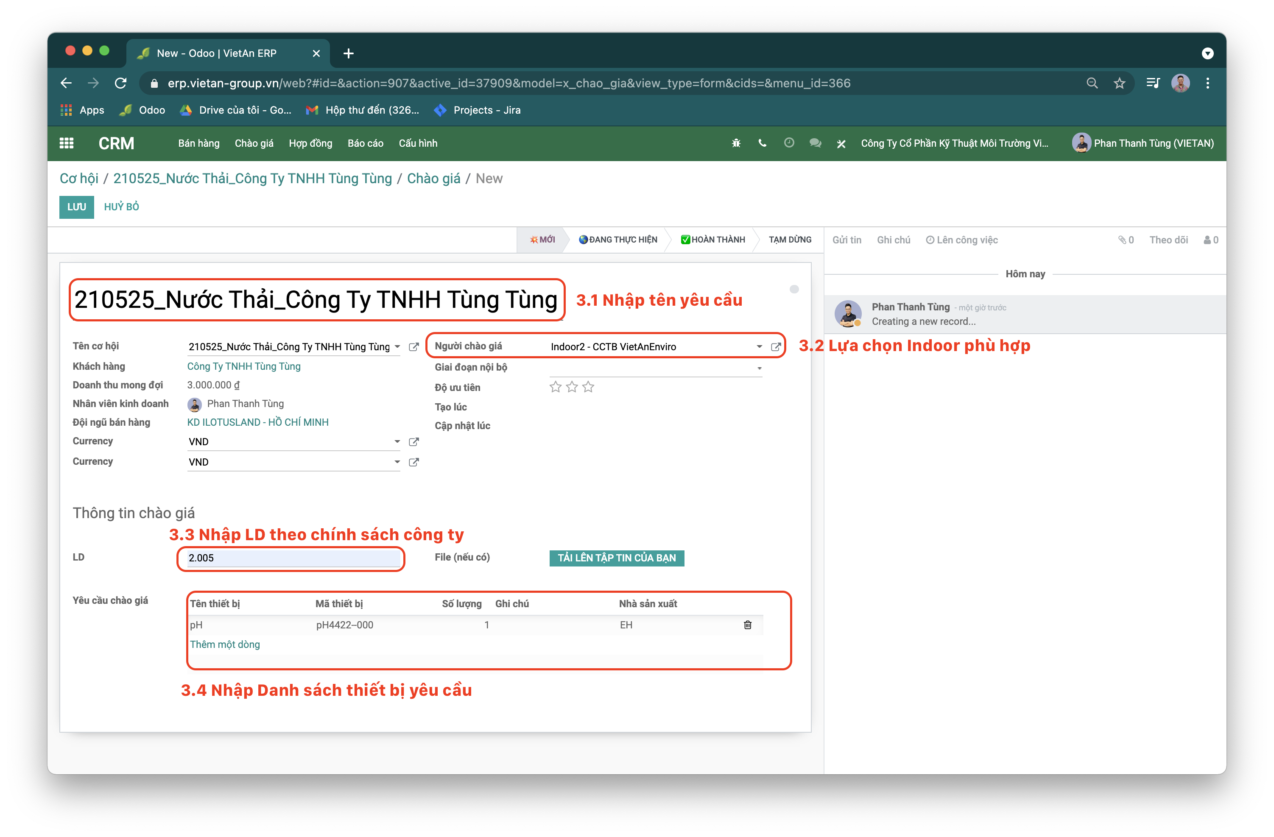Open external link next to Tên cơ hội
1274x837 pixels.
click(413, 347)
